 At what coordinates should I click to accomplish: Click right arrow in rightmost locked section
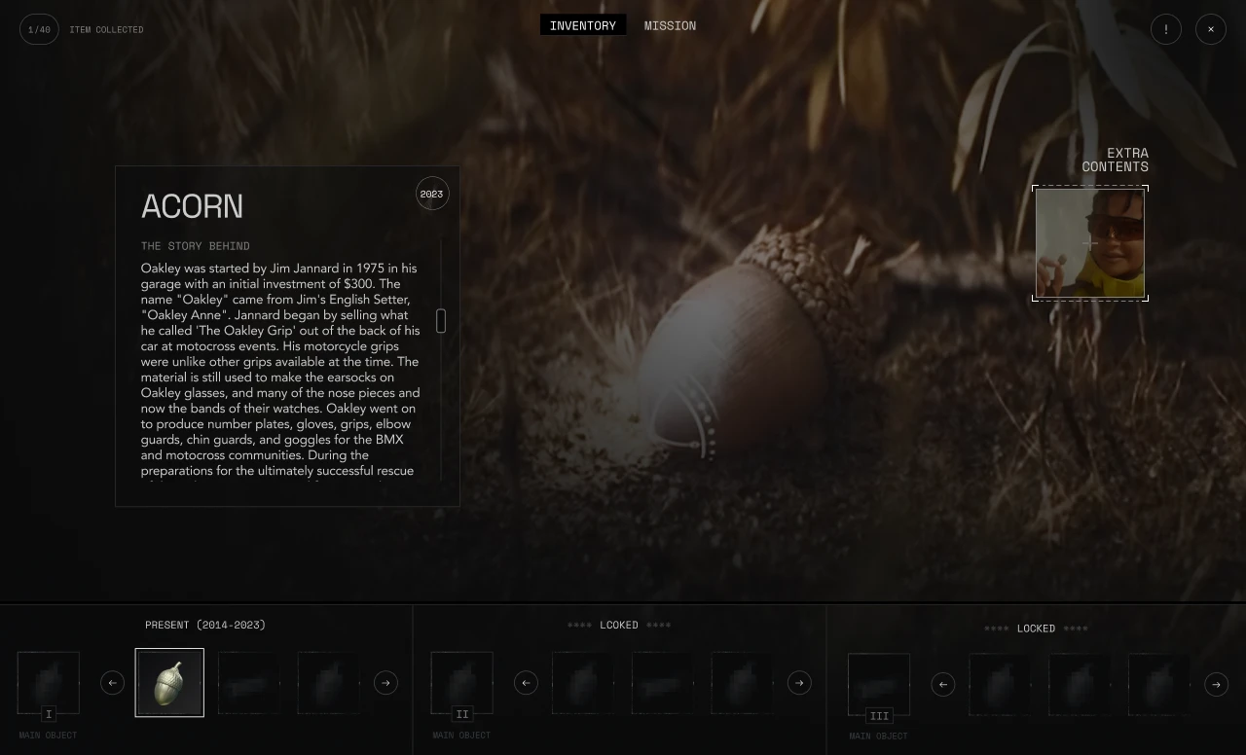tap(1216, 685)
